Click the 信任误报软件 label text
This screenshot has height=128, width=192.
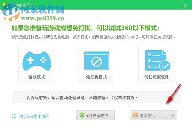(x=156, y=77)
